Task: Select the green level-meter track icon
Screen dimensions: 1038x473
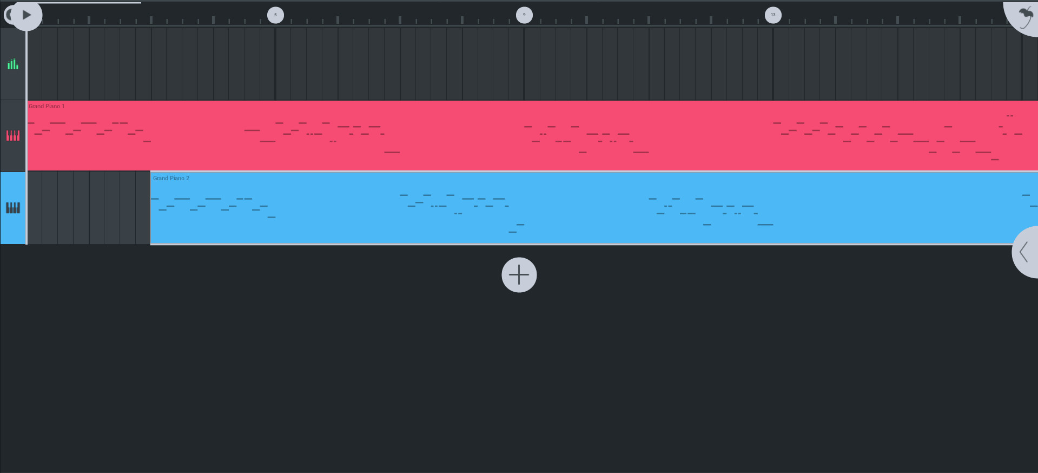Action: pos(13,64)
